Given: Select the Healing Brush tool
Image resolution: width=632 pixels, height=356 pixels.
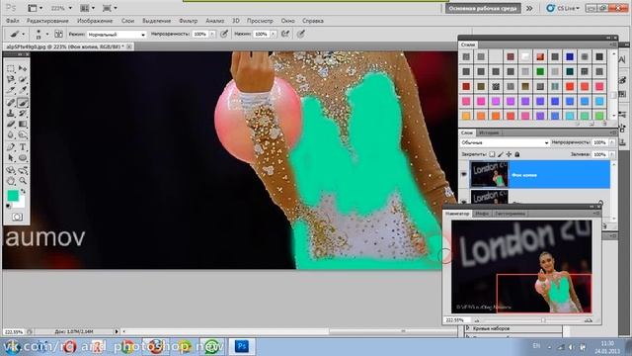Looking at the screenshot, I should pos(11,102).
